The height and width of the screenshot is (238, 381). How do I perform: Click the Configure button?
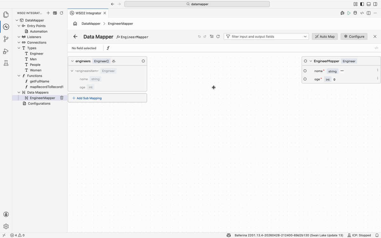[354, 37]
